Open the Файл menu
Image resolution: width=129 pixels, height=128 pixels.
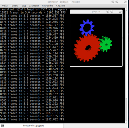point(5,6)
